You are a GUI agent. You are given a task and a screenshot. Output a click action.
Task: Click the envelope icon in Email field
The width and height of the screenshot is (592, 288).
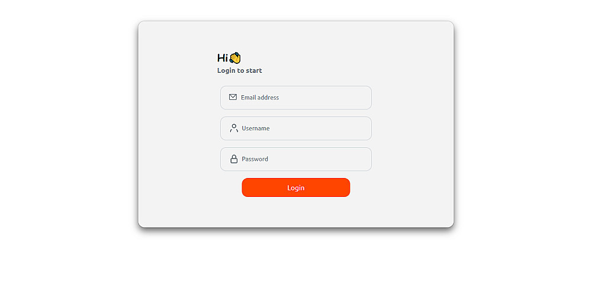point(233,97)
